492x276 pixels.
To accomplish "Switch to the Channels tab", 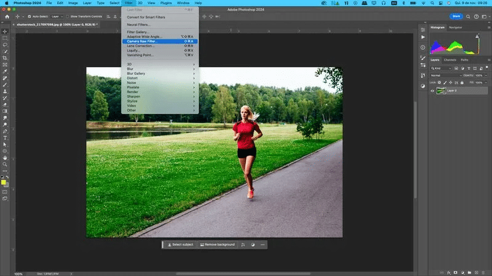I will pos(450,59).
